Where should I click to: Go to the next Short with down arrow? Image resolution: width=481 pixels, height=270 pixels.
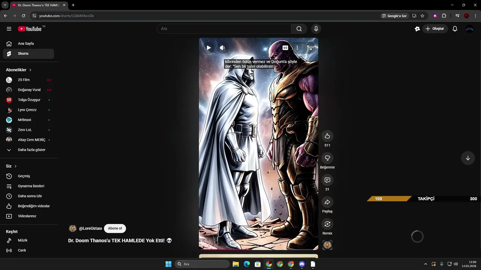click(468, 158)
